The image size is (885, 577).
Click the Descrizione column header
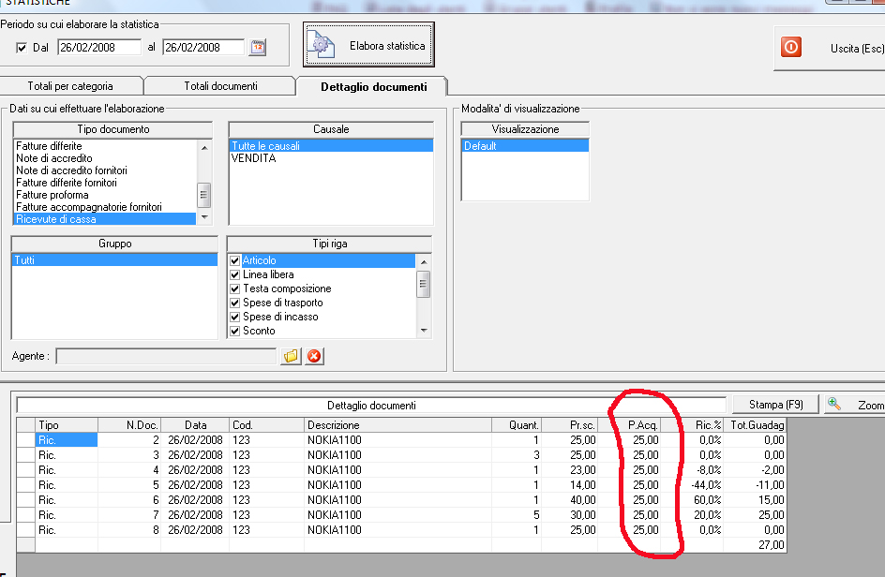point(397,424)
